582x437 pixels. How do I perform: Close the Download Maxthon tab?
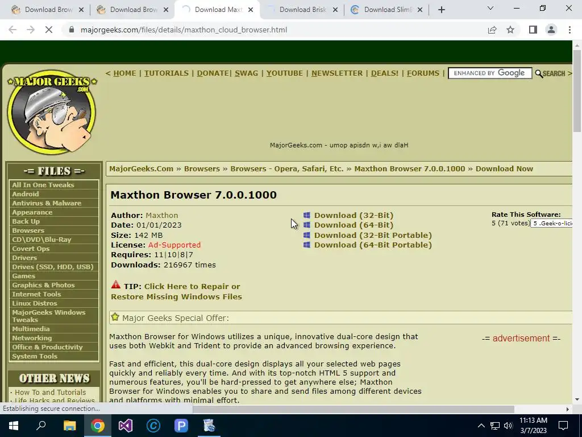coord(251,10)
